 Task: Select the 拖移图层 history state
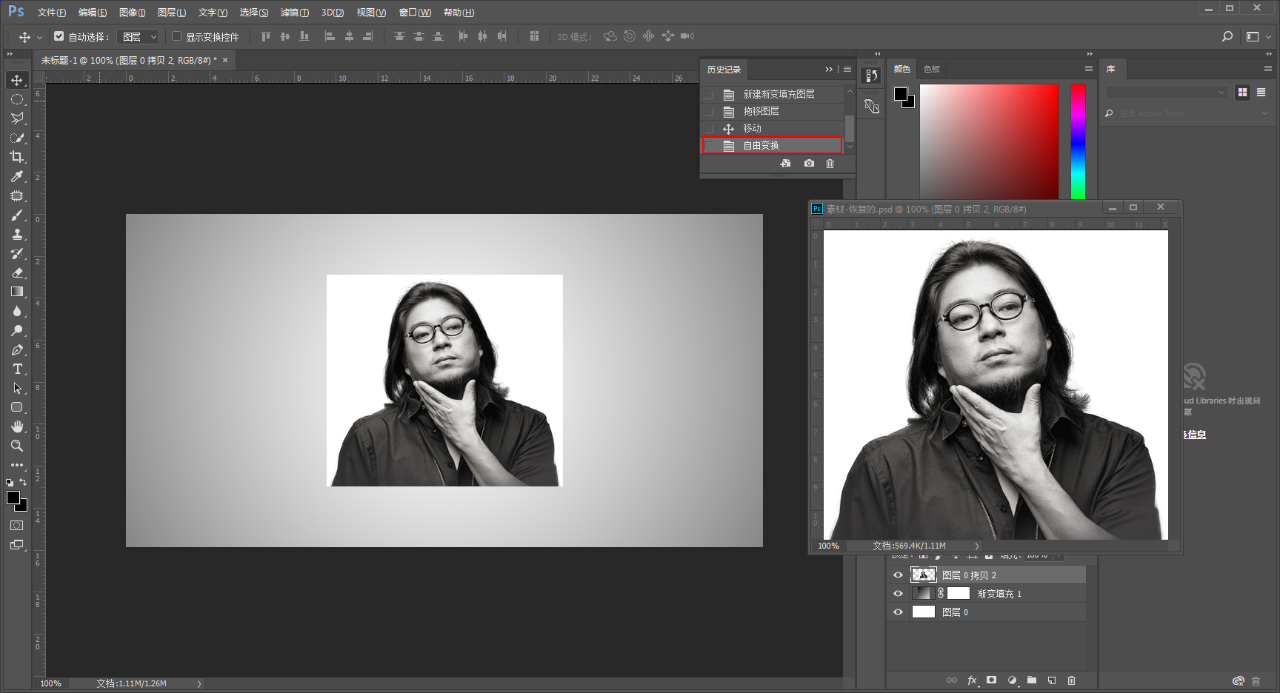coord(773,112)
